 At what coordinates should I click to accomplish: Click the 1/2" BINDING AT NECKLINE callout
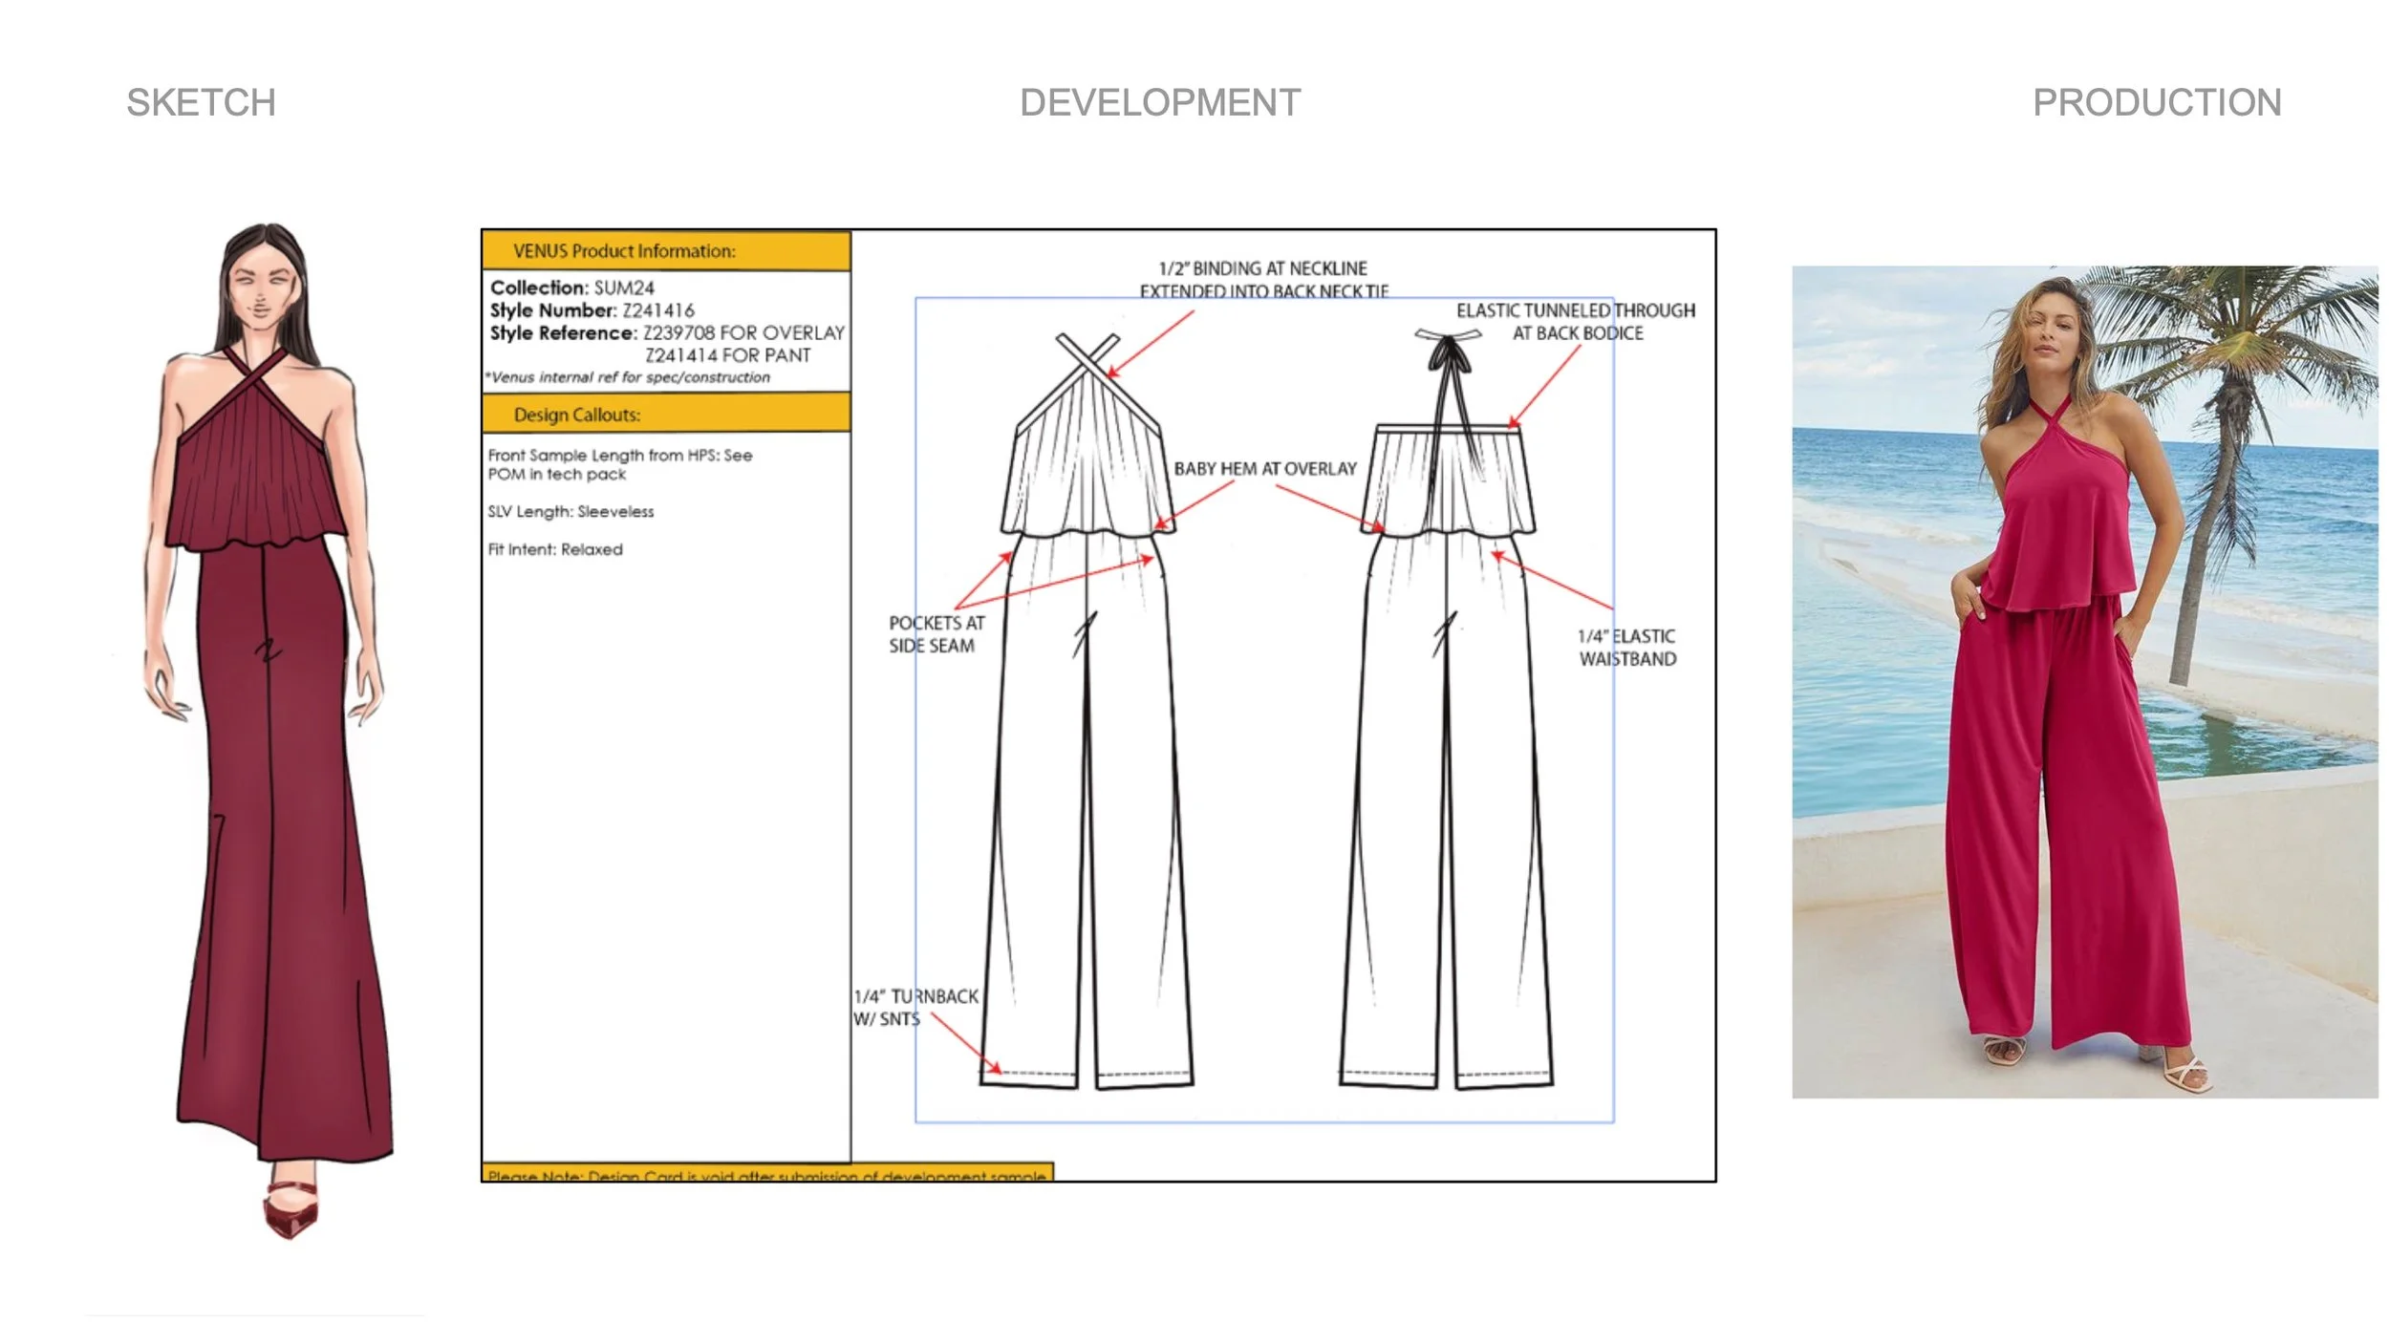coord(1262,279)
